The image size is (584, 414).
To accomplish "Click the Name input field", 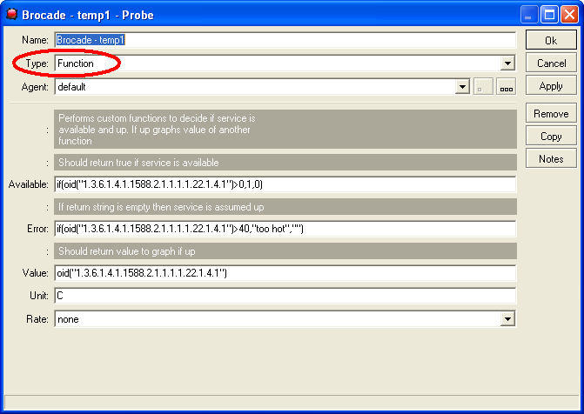I will [285, 40].
